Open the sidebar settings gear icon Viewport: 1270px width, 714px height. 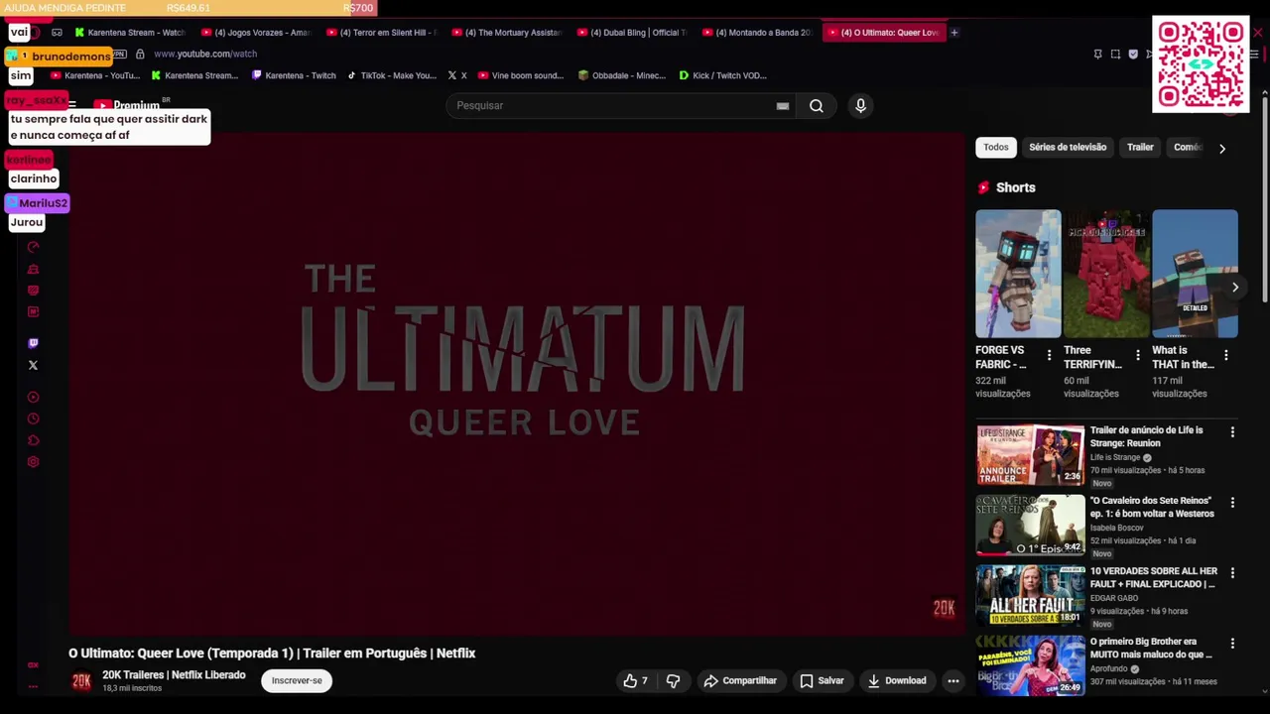(x=33, y=462)
